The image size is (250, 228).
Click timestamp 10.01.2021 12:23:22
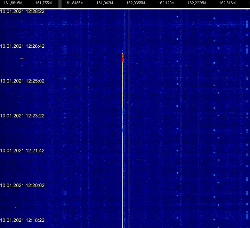pyautogui.click(x=22, y=116)
